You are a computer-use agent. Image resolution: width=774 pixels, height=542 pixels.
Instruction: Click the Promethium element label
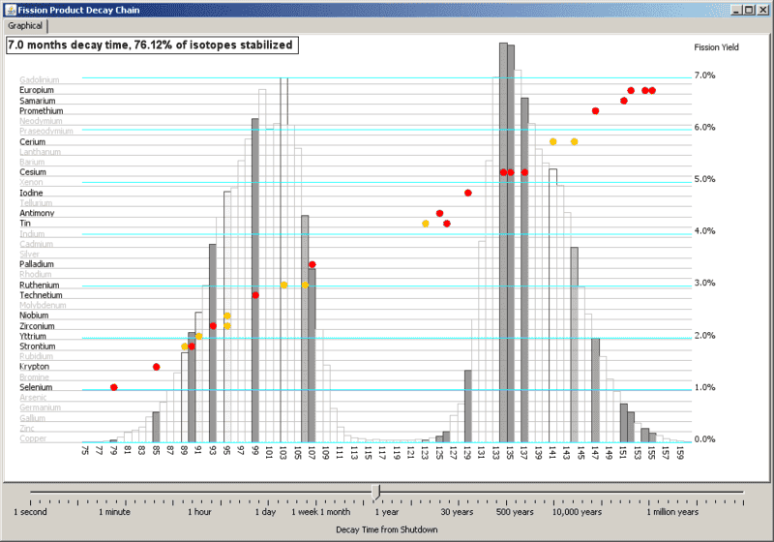coord(42,111)
